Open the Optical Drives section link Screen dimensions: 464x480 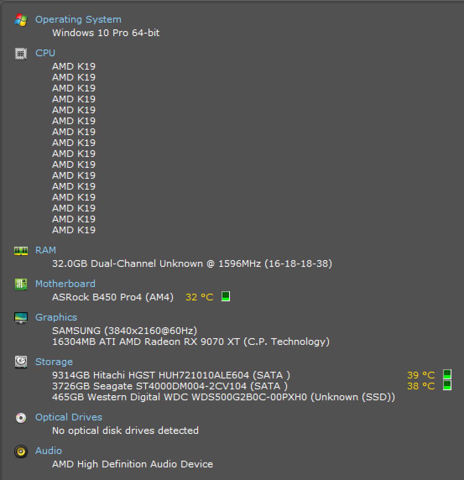click(69, 417)
